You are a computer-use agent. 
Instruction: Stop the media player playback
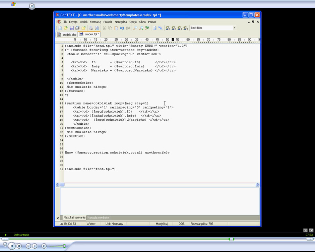pyautogui.click(x=19, y=246)
